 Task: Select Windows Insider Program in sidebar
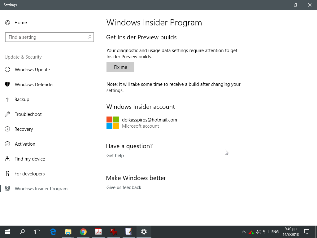tap(41, 189)
